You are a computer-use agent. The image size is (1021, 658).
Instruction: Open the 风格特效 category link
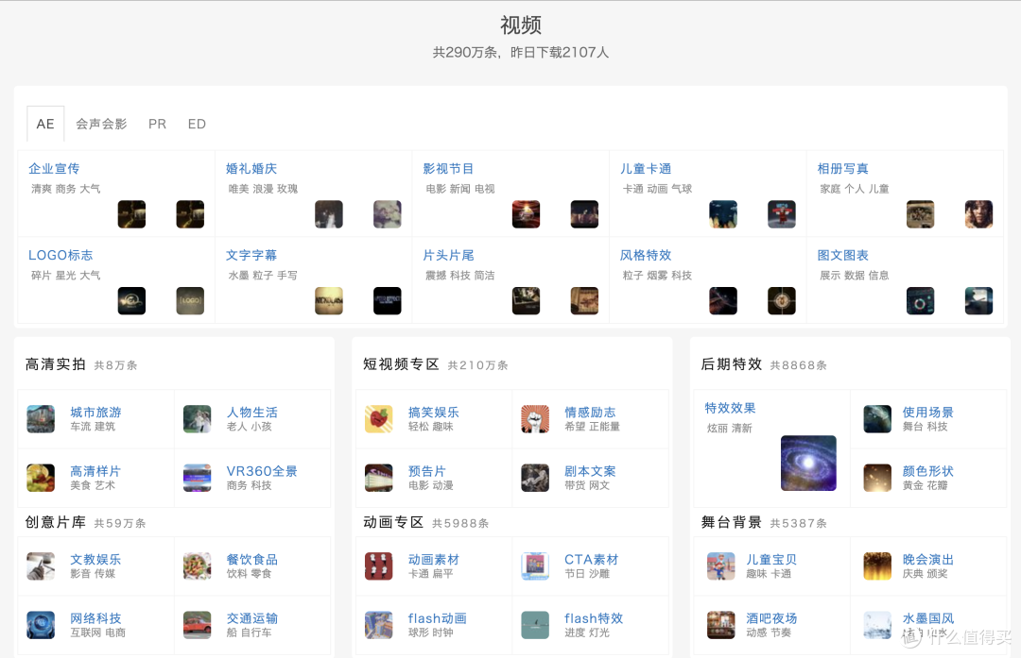[x=646, y=255]
